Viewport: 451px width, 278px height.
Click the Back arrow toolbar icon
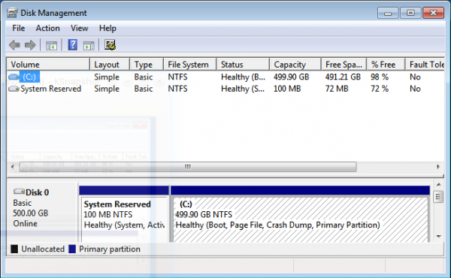point(14,45)
